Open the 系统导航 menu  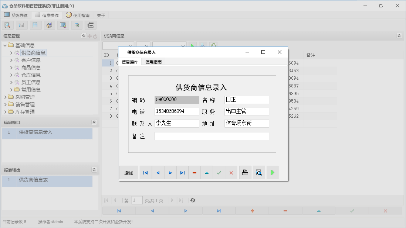(x=16, y=15)
